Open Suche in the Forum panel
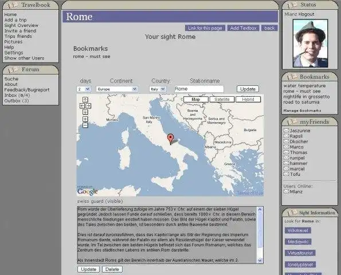341x275 pixels. 11,79
